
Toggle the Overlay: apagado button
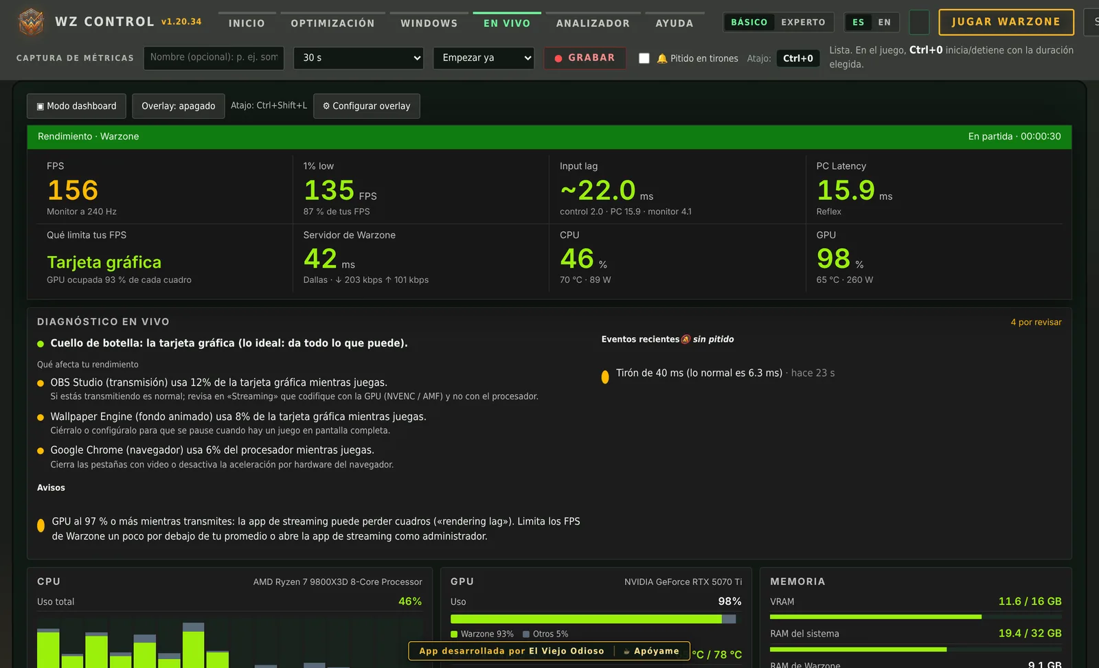179,106
